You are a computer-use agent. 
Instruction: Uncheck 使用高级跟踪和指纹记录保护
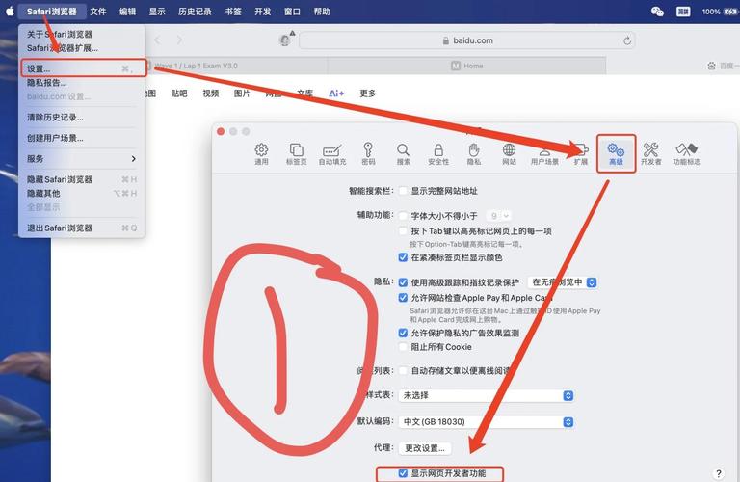click(403, 282)
